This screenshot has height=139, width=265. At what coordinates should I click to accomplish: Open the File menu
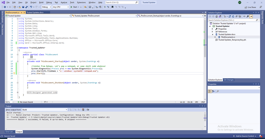(8, 2)
